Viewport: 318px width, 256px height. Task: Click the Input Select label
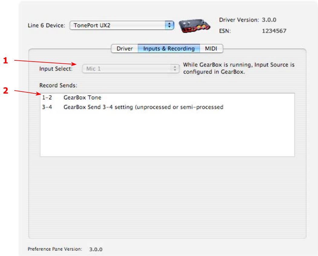point(56,69)
